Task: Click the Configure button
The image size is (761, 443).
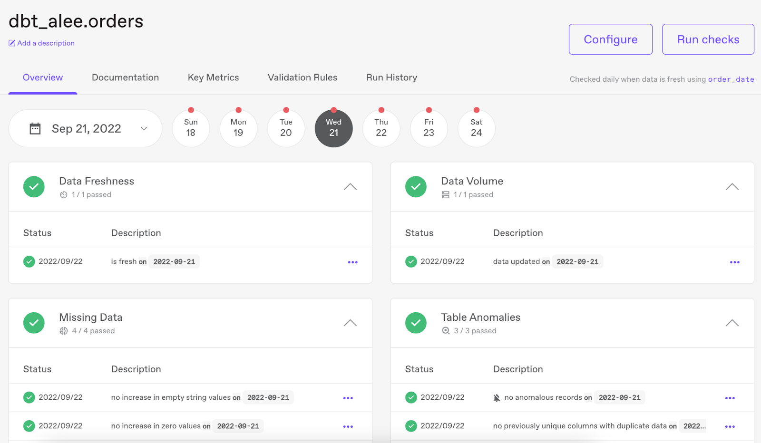Action: pyautogui.click(x=611, y=39)
